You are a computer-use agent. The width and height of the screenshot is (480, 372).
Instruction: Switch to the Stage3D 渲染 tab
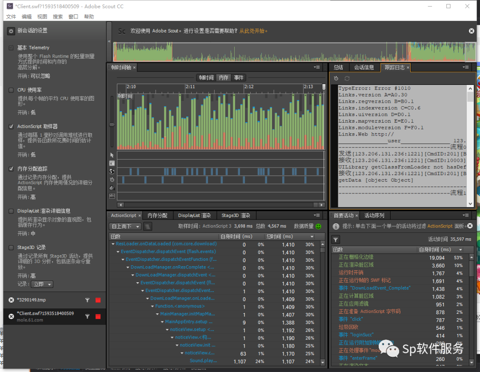(236, 216)
